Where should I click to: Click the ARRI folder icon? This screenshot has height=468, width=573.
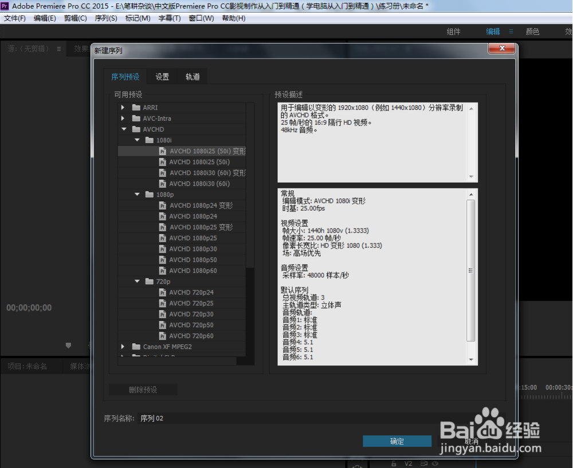click(x=136, y=108)
